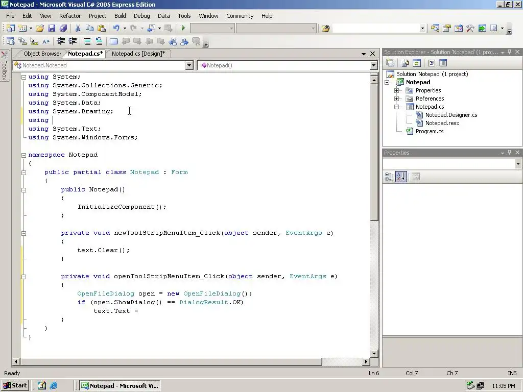Toggle auto-hide pin on Properties panel
Screen dimensions: 523x392
pos(509,153)
